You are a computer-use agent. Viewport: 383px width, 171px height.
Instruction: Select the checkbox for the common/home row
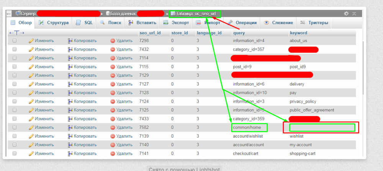tap(15, 127)
